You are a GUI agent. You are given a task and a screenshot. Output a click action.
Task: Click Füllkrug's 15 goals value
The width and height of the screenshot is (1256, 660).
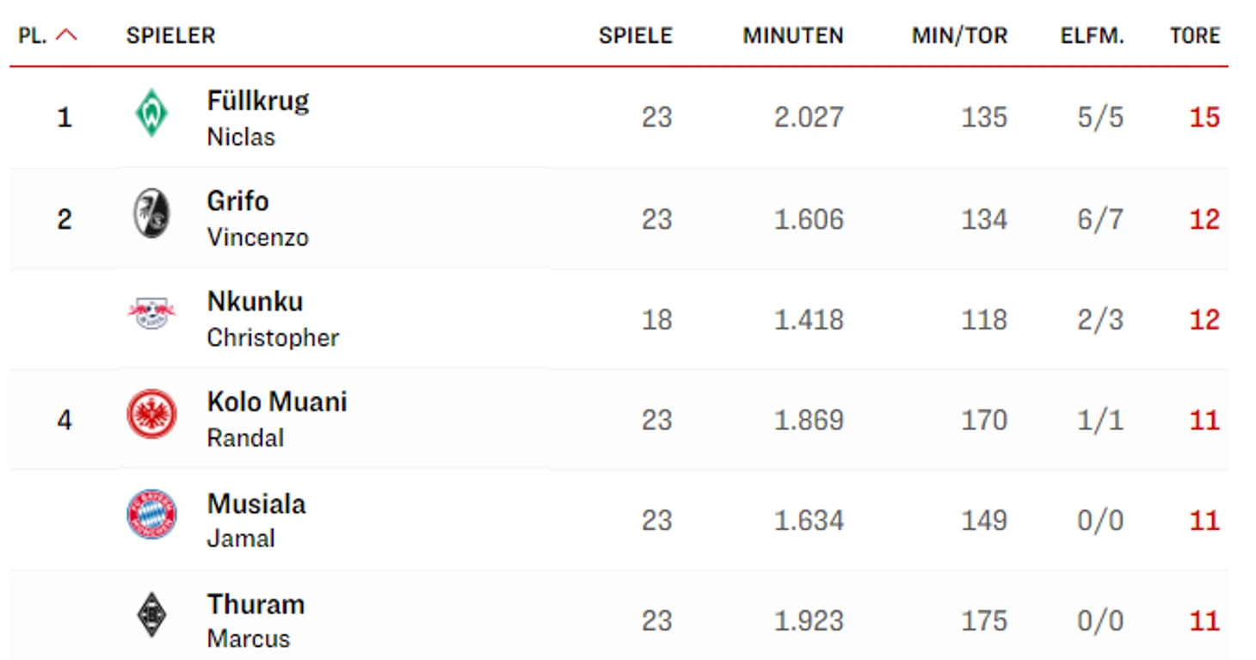click(1204, 117)
